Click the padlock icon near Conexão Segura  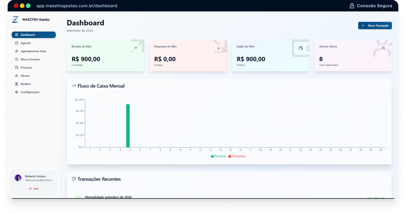click(352, 6)
